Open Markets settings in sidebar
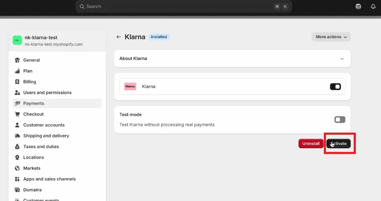Image resolution: width=381 pixels, height=201 pixels. tap(32, 168)
